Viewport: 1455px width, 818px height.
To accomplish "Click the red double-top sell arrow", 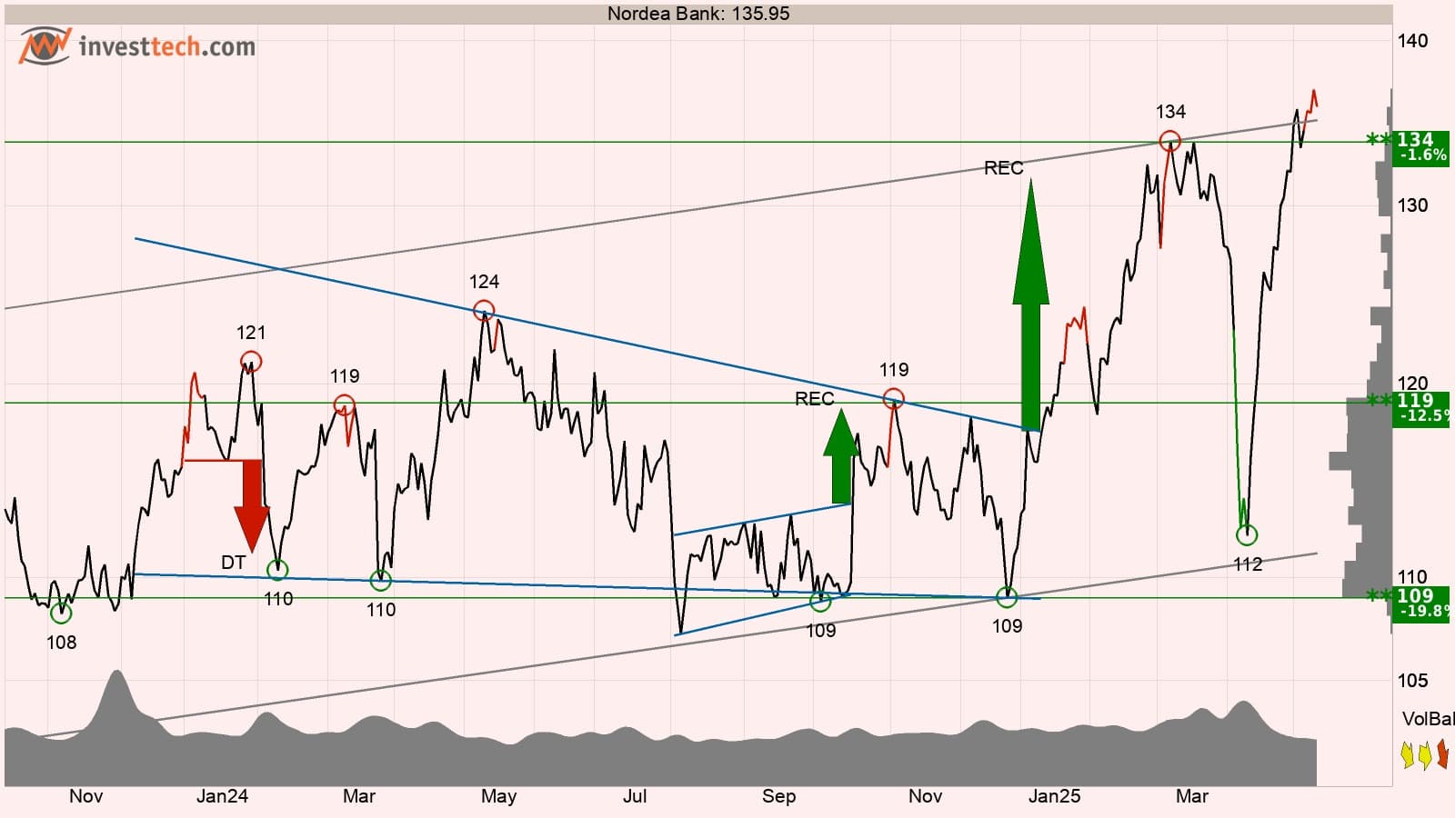I will tap(251, 506).
